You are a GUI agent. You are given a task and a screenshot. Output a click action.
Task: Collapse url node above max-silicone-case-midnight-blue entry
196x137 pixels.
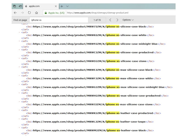click(x=19, y=84)
